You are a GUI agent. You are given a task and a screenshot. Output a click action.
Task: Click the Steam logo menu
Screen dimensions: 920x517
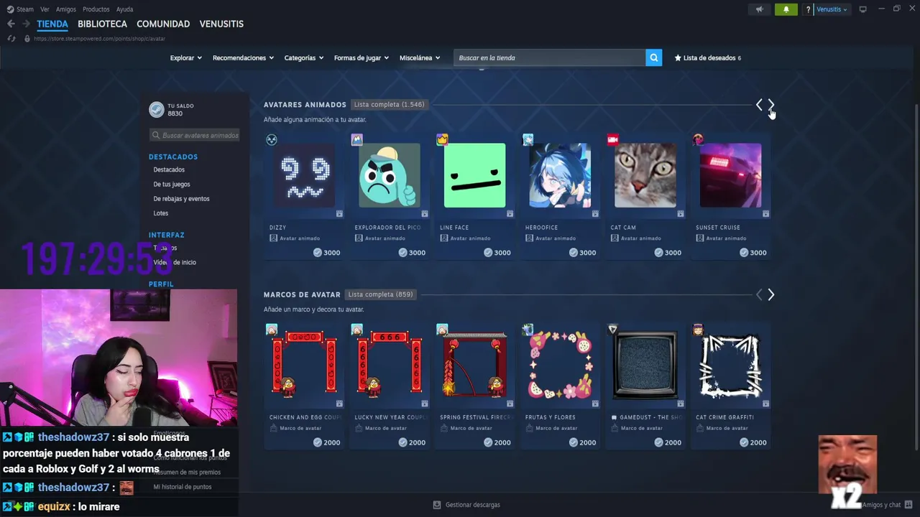click(20, 9)
